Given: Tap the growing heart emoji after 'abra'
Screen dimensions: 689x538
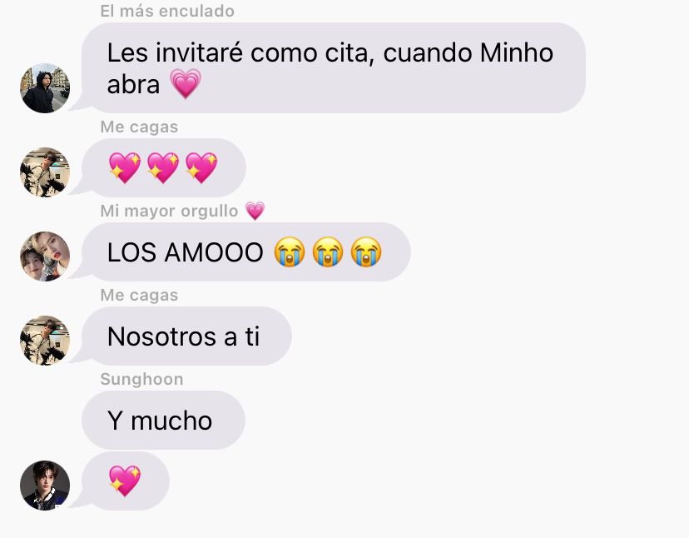Looking at the screenshot, I should point(186,83).
